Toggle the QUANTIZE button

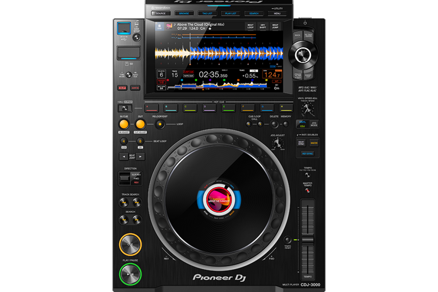(x=135, y=88)
